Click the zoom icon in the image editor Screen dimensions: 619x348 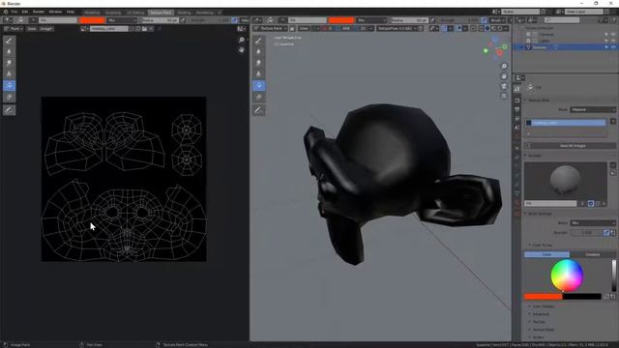click(x=241, y=41)
